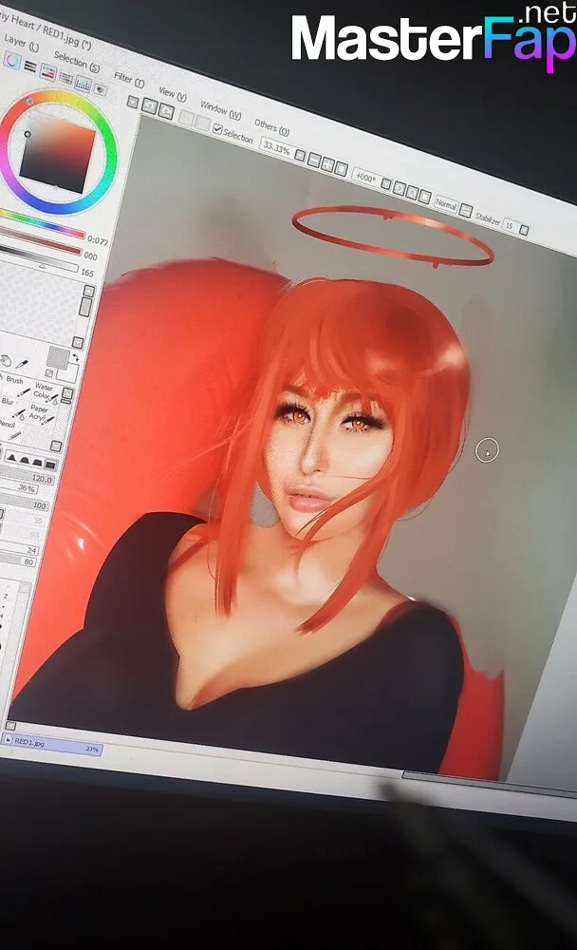Viewport: 577px width, 950px height.
Task: Click the zoom out minus button
Action: click(x=313, y=160)
